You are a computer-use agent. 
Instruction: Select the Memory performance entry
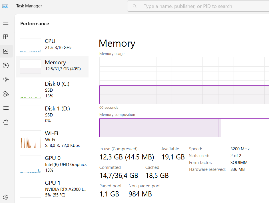pos(52,66)
